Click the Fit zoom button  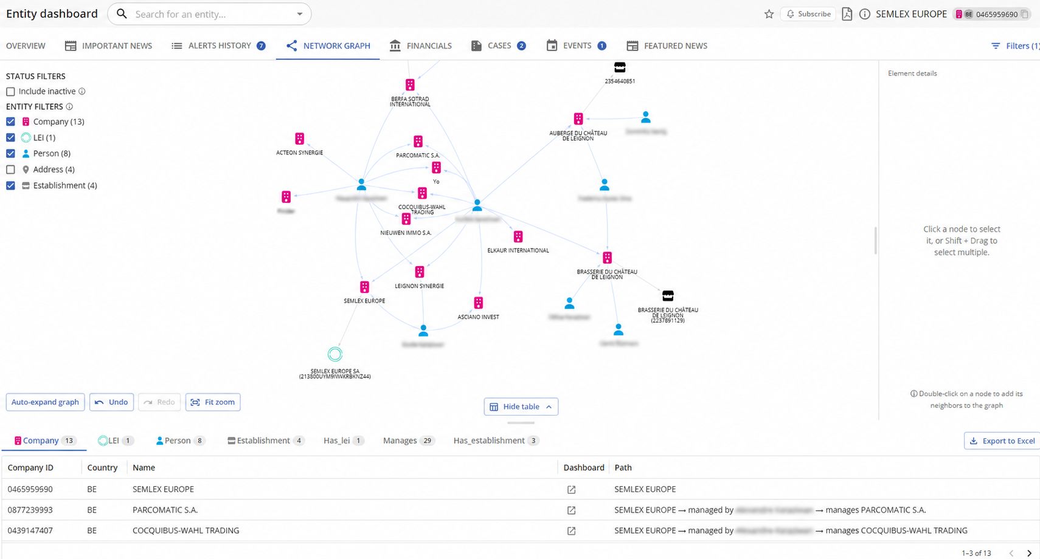(x=213, y=402)
